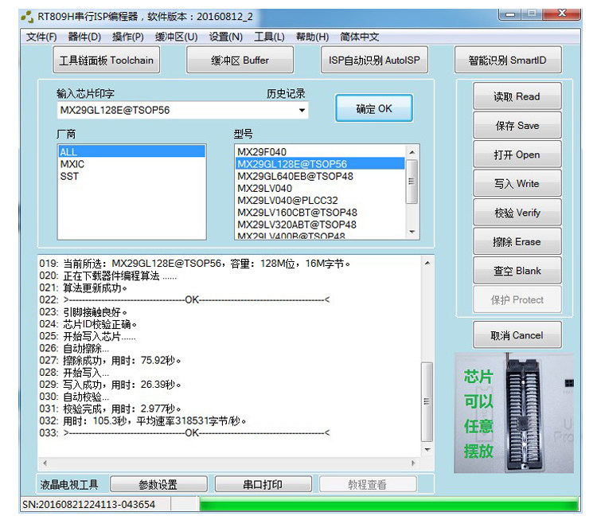
Task: Select SST in the manufacturer list
Action: [x=131, y=176]
